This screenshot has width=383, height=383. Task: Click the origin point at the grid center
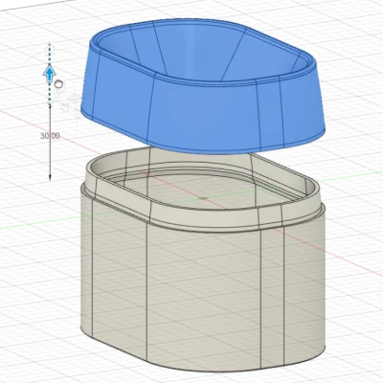(x=202, y=198)
